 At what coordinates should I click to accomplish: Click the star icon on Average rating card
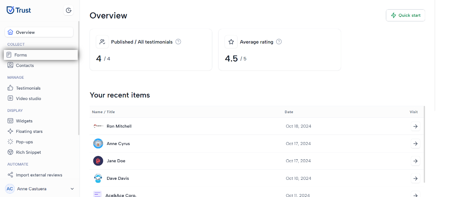tap(231, 42)
